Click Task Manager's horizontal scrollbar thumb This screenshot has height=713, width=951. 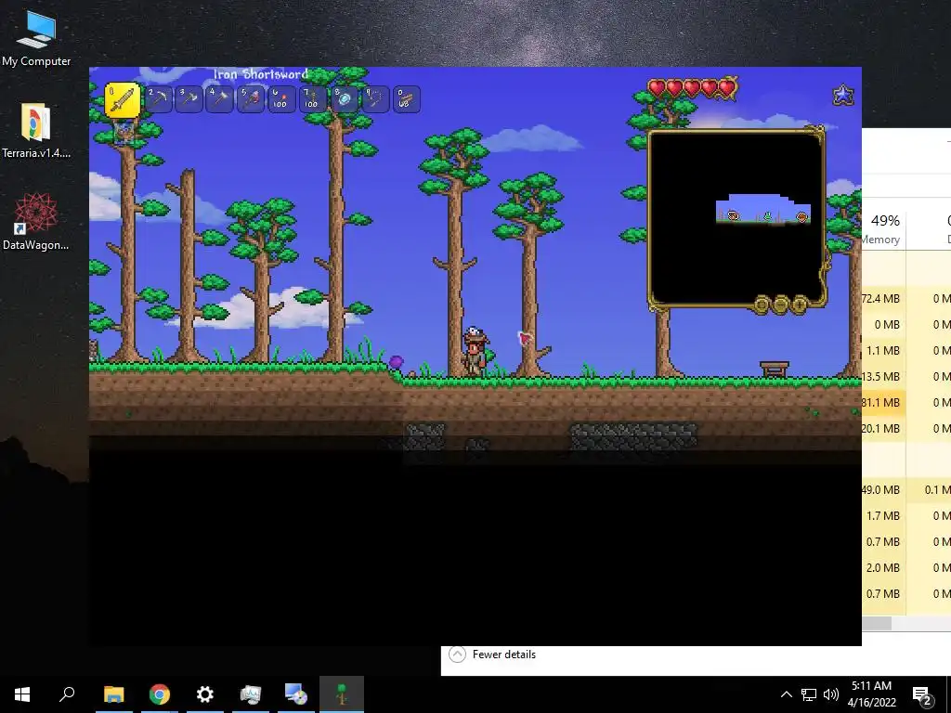click(x=877, y=623)
